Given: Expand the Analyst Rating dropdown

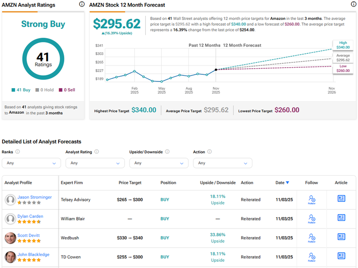Looking at the screenshot, I should point(95,163).
